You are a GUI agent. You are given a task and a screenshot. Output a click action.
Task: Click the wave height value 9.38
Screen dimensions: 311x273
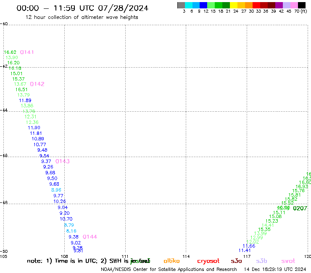(74, 237)
